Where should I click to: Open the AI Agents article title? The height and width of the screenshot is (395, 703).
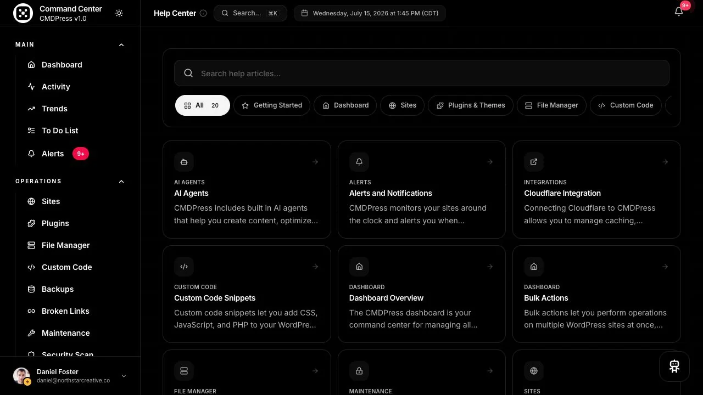pos(191,193)
